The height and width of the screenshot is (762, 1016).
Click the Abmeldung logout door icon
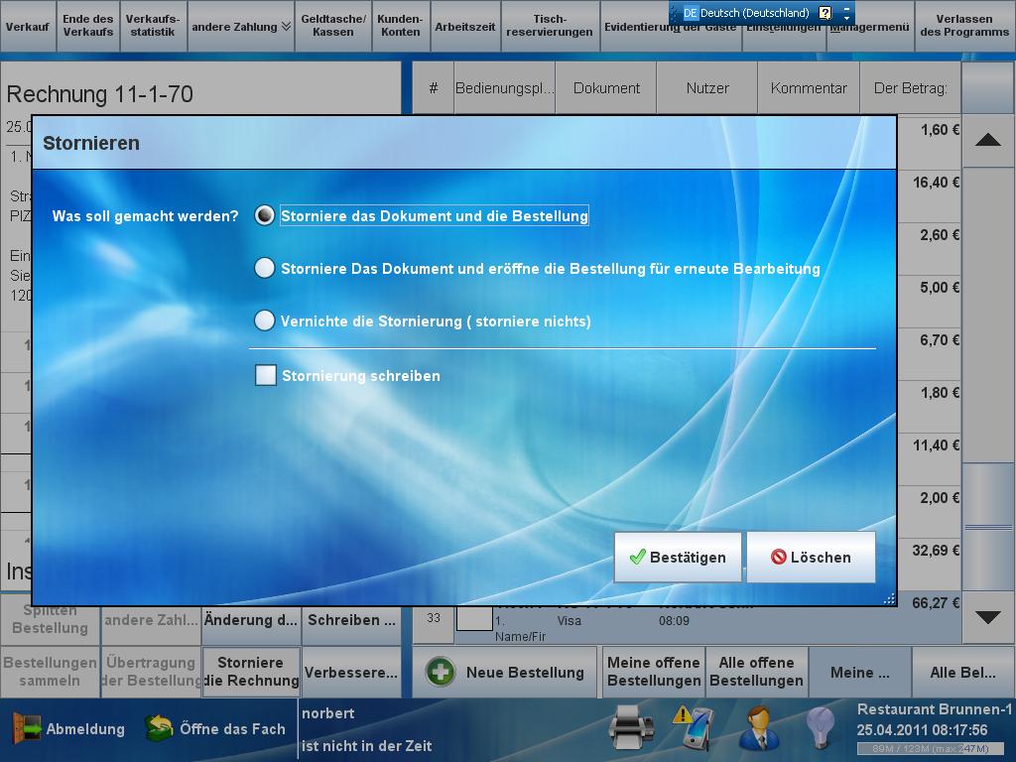25,729
